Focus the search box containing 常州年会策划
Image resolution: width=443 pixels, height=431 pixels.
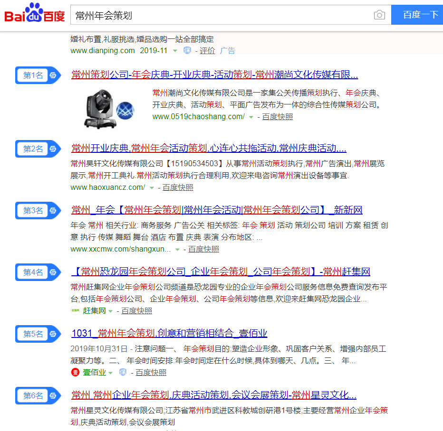click(221, 15)
